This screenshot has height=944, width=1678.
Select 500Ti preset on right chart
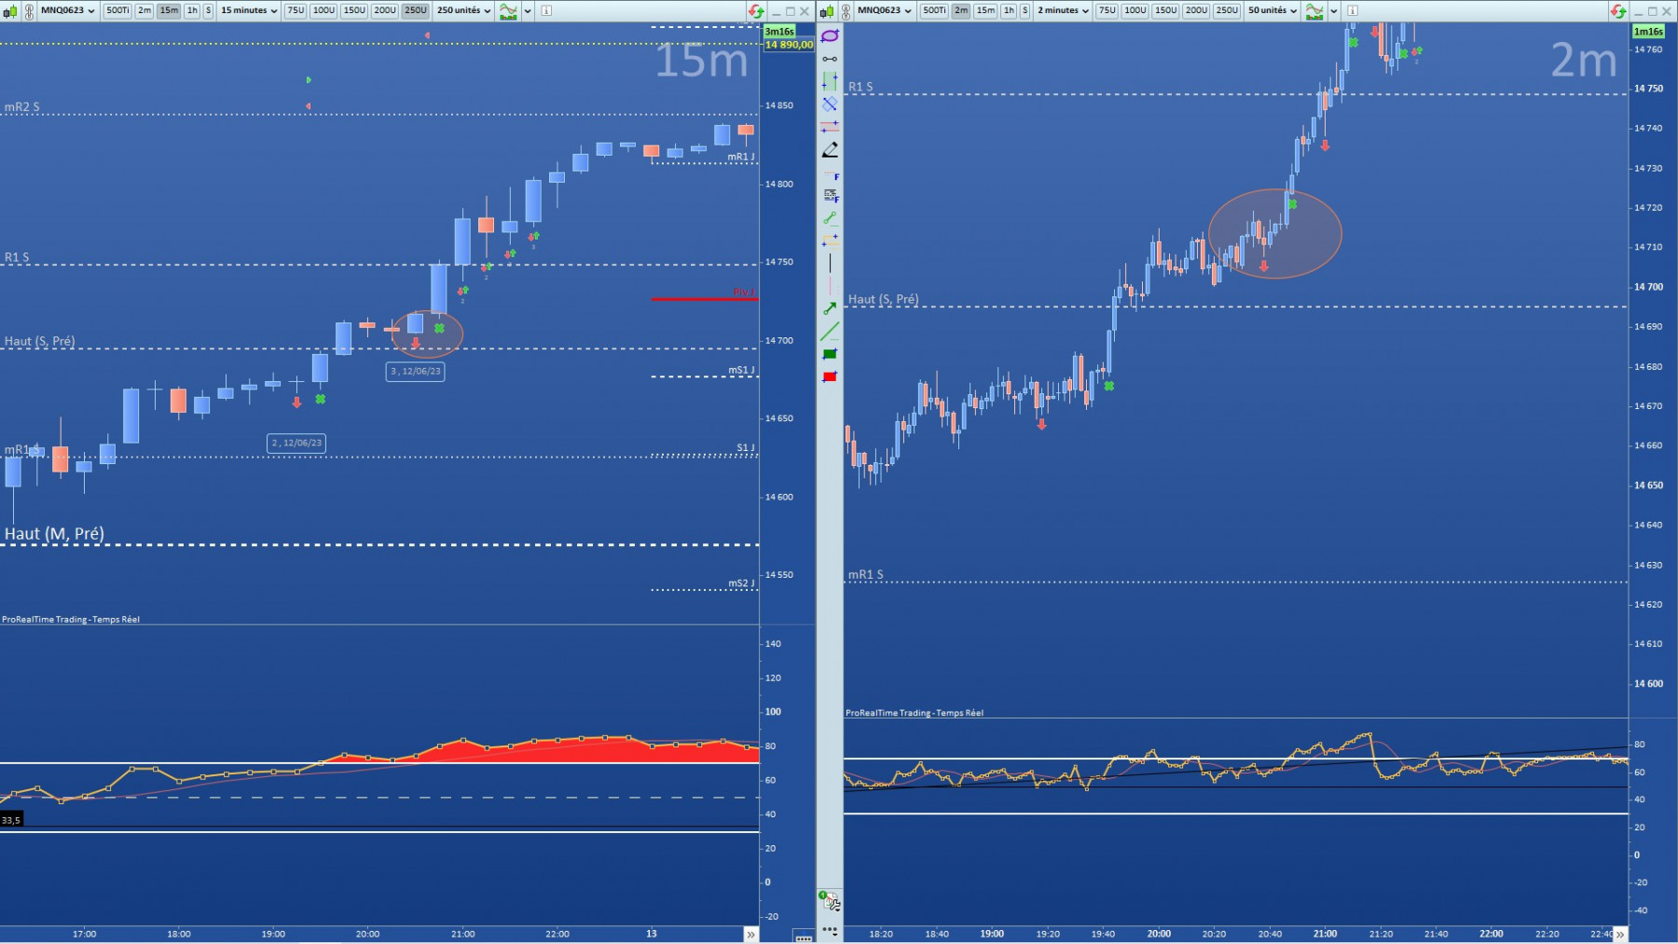point(934,10)
